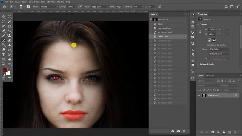Set canvas to portrait orientation
242x136 pixels.
[209, 40]
